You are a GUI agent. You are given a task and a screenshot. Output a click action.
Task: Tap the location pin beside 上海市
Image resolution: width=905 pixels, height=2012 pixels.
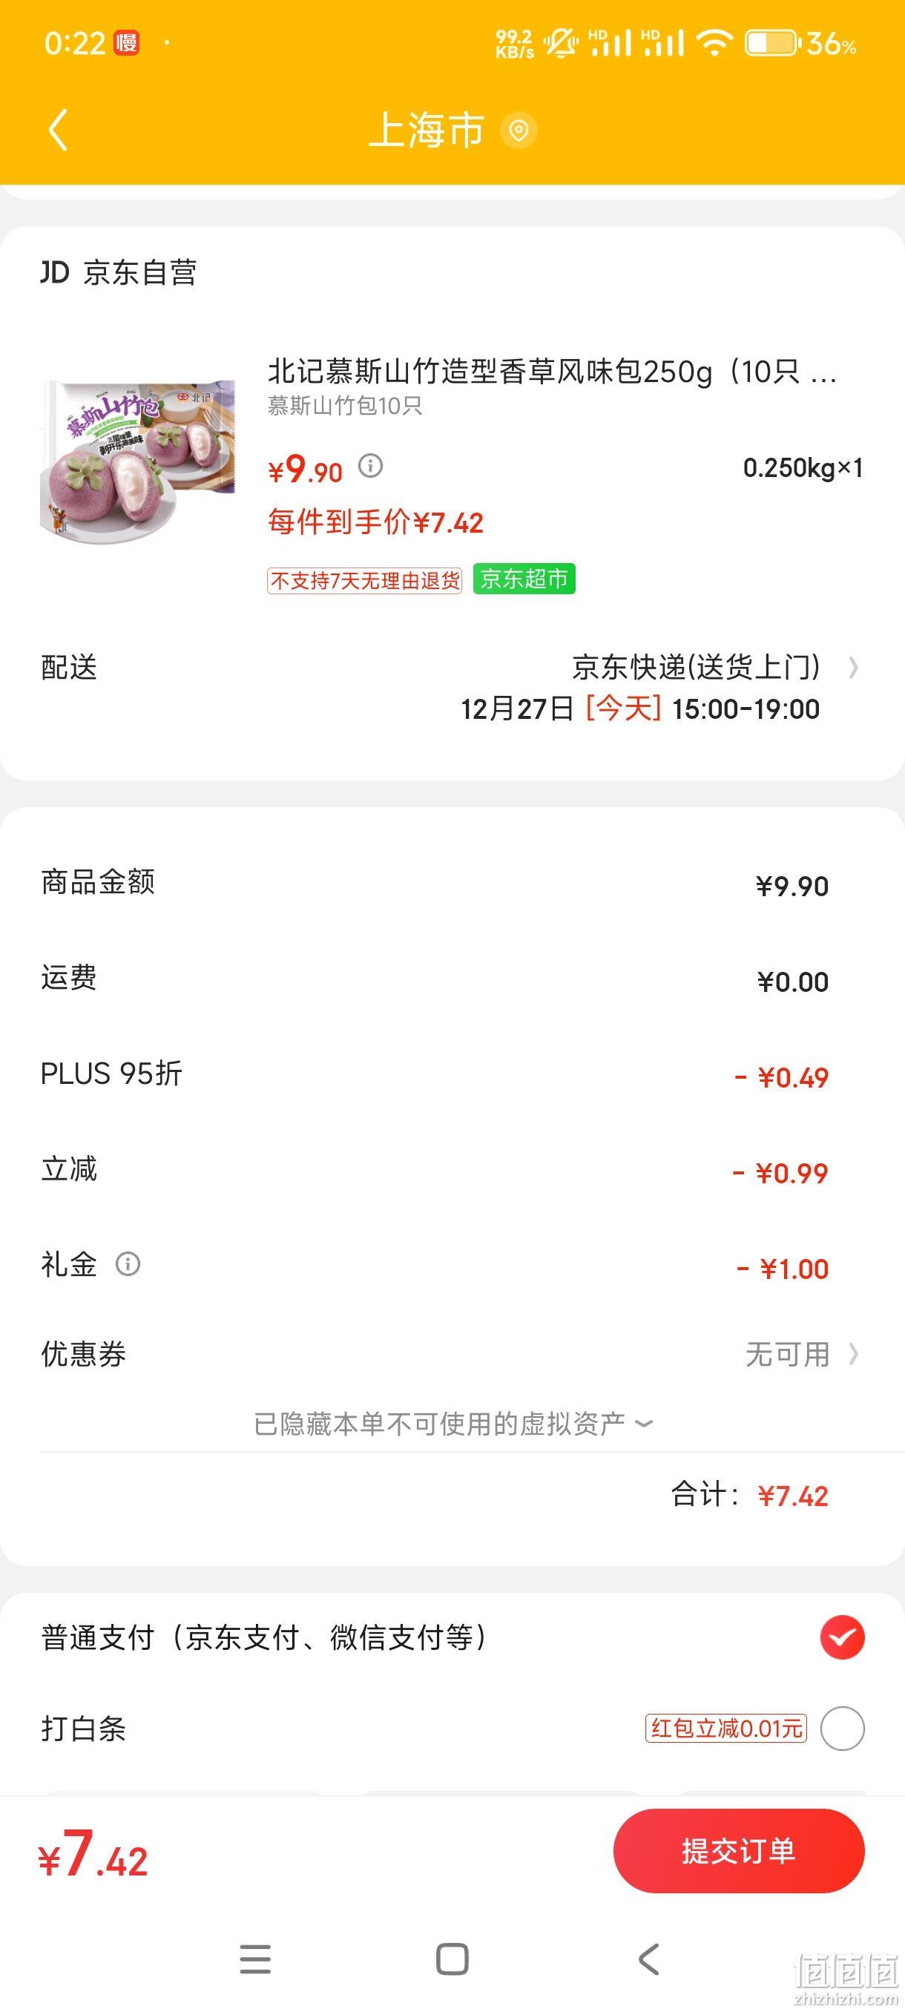point(519,130)
